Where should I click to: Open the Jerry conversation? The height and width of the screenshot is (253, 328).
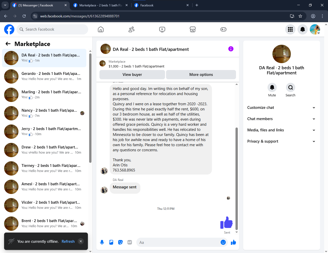point(44,132)
